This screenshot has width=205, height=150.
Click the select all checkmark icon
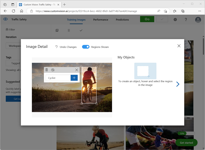pyautogui.click(x=81, y=30)
